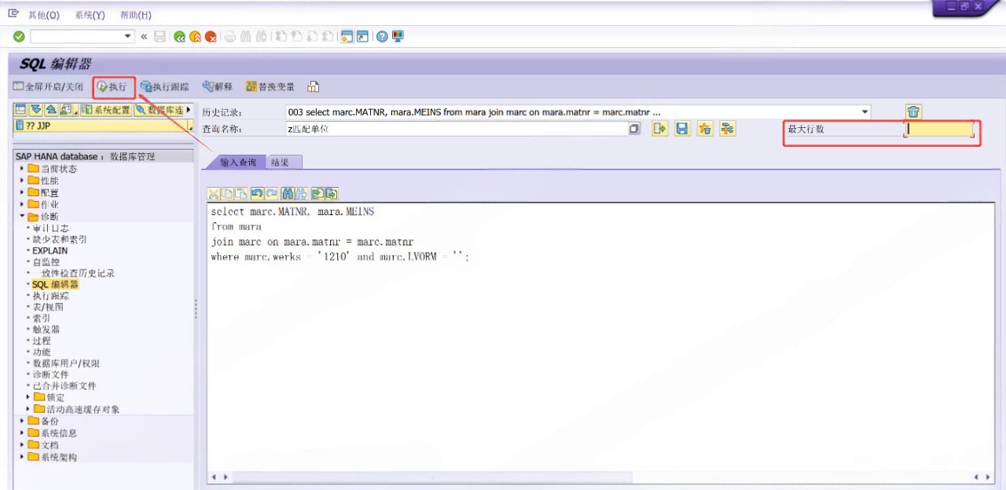Click the Customize local layout monitor icon
This screenshot has width=1006, height=490.
[x=398, y=37]
